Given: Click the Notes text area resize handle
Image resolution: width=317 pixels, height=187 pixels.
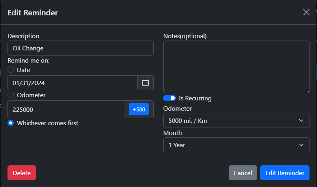Looking at the screenshot, I should [x=307, y=91].
